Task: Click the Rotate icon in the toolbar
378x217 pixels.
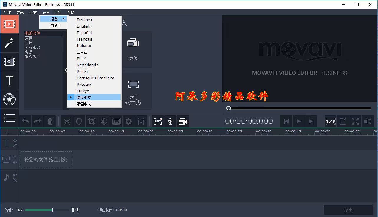Action: [x=79, y=121]
